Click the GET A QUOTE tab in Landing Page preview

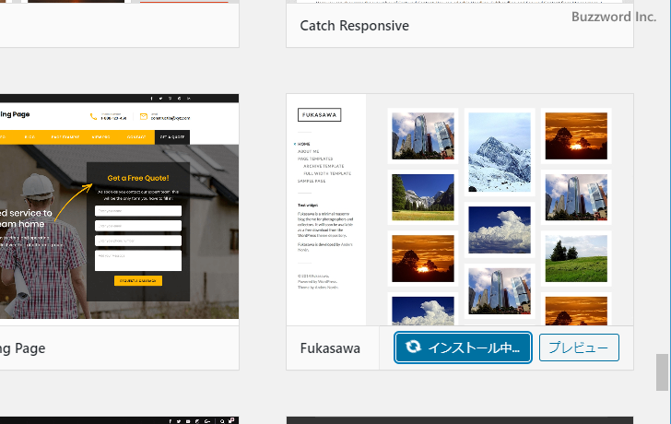[x=171, y=136]
